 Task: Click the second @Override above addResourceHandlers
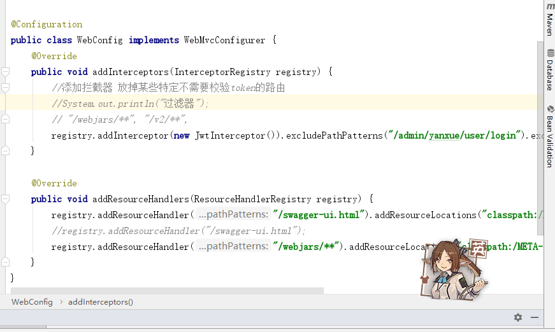54,183
